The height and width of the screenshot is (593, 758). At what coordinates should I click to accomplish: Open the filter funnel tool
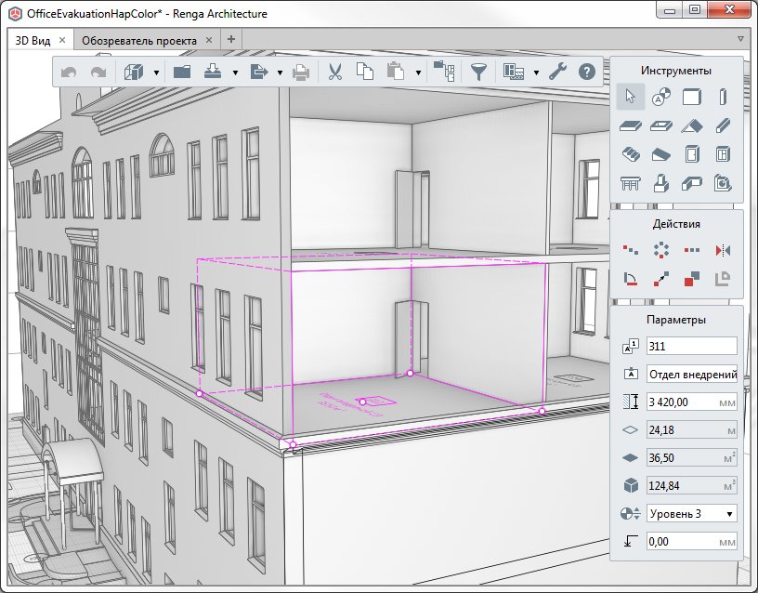[x=478, y=72]
